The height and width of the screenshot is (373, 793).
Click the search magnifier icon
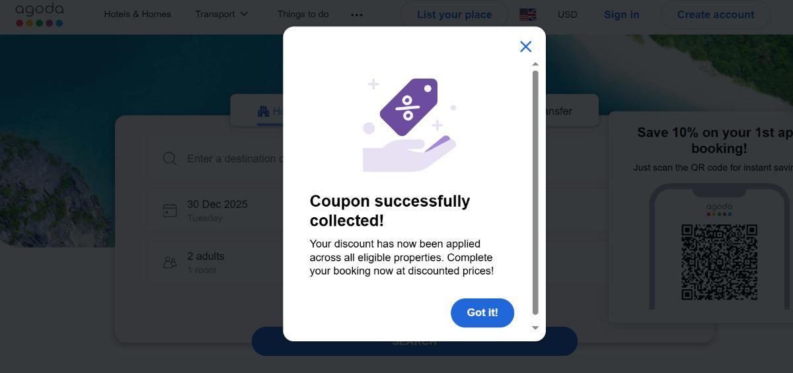click(x=170, y=158)
